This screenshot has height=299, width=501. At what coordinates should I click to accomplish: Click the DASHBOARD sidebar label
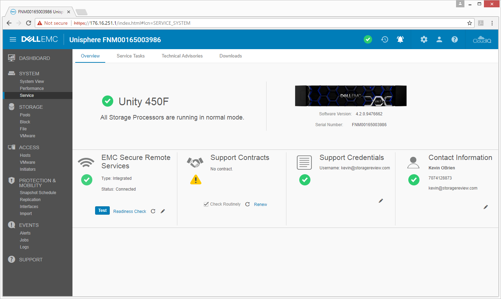point(34,58)
